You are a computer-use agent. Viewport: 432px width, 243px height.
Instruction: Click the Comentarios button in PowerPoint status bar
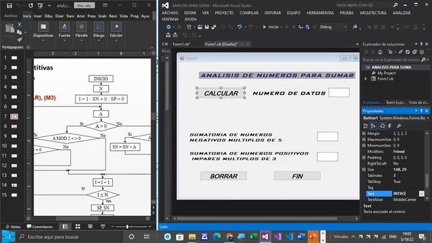40,227
